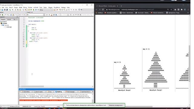Image resolution: width=194 pixels, height=109 pixels.
Task: Switch to Build messages tab
Action: [x=71, y=92]
